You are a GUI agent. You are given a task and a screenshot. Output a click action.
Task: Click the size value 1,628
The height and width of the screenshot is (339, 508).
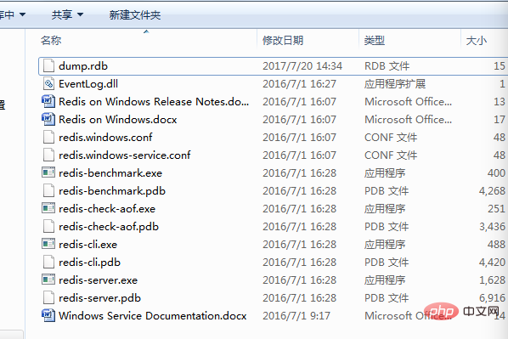pos(492,280)
